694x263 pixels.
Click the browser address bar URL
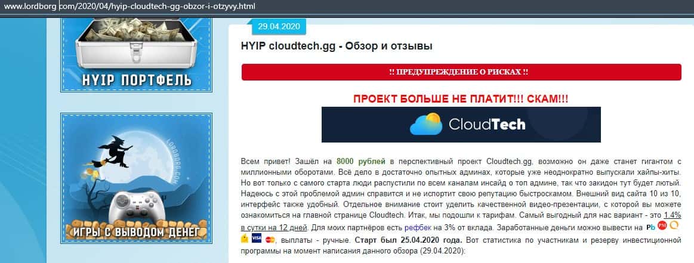[129, 7]
